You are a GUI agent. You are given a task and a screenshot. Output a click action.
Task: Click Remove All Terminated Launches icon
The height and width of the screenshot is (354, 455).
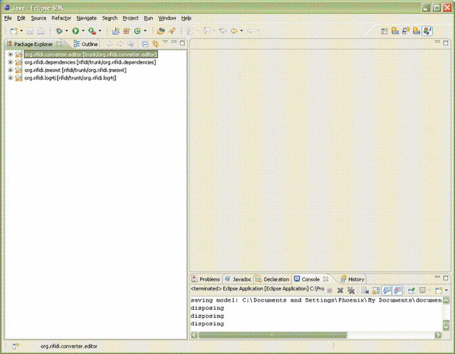click(351, 290)
